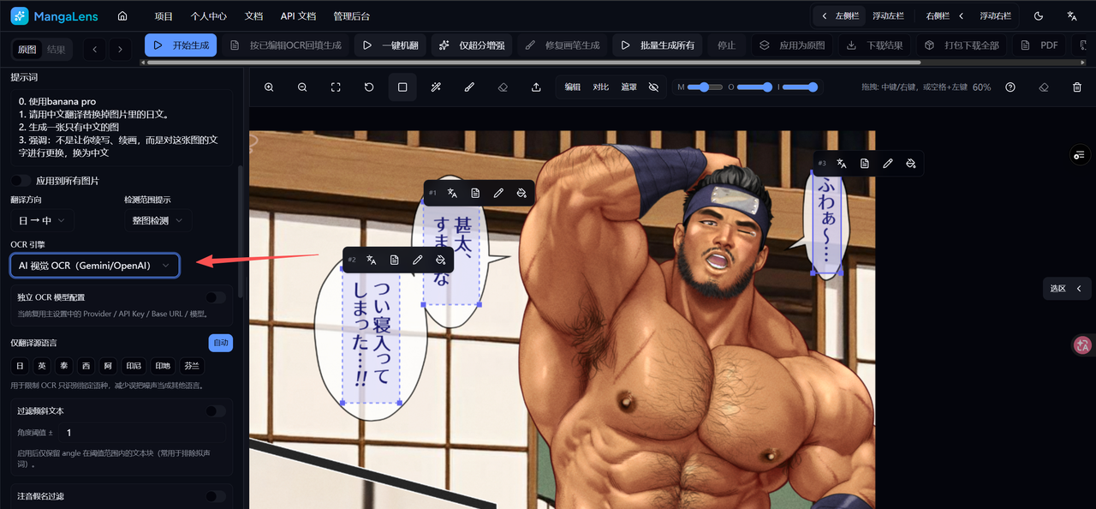Viewport: 1096px width, 509px height.
Task: Zoom in on the canvas
Action: click(x=269, y=87)
